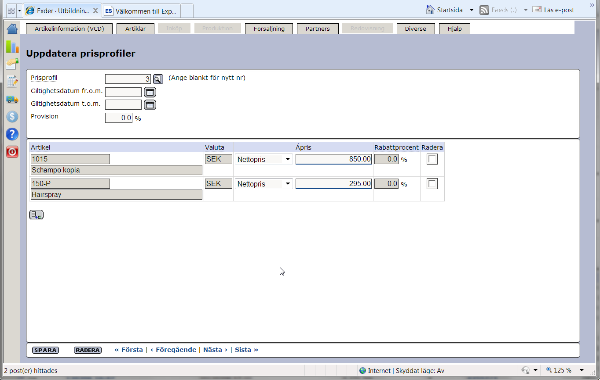Tick Radera checkbox for Schampo kopia row
Viewport: 600px width, 380px height.
point(432,159)
